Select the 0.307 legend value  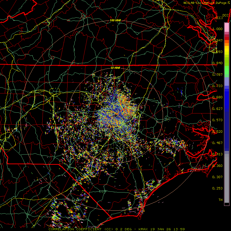pos(217,177)
